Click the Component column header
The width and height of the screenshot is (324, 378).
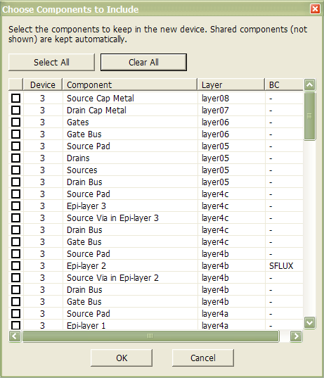pyautogui.click(x=130, y=84)
